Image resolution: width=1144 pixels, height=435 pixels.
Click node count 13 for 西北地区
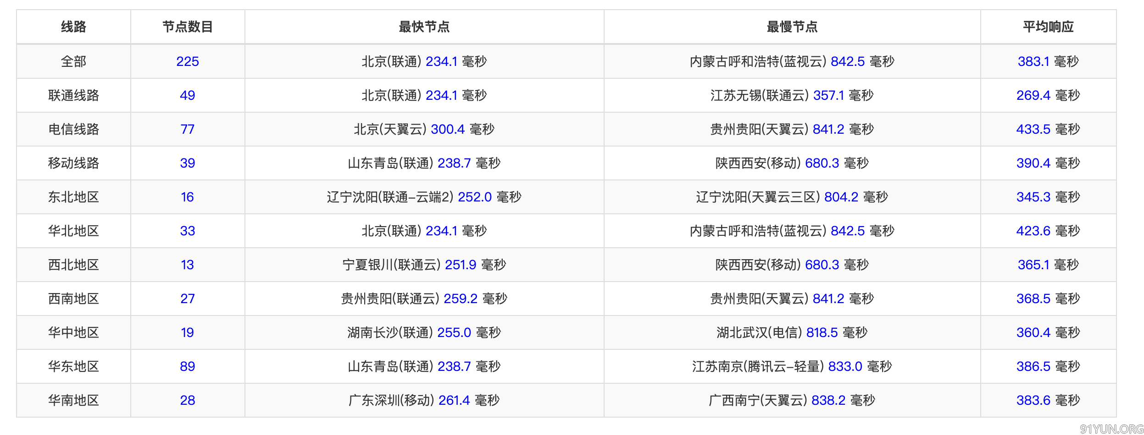(x=188, y=265)
